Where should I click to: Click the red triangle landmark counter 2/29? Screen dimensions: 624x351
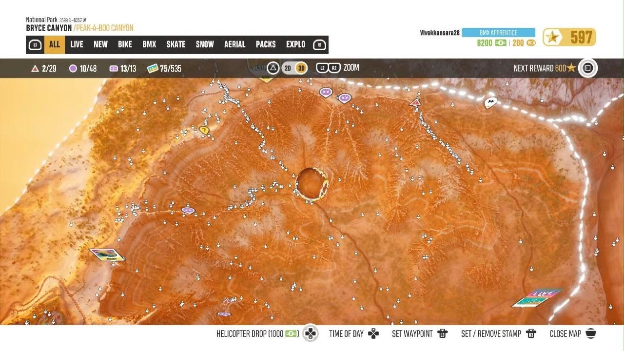44,69
